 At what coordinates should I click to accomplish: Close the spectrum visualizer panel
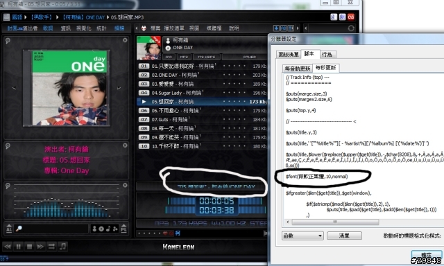coord(125,185)
